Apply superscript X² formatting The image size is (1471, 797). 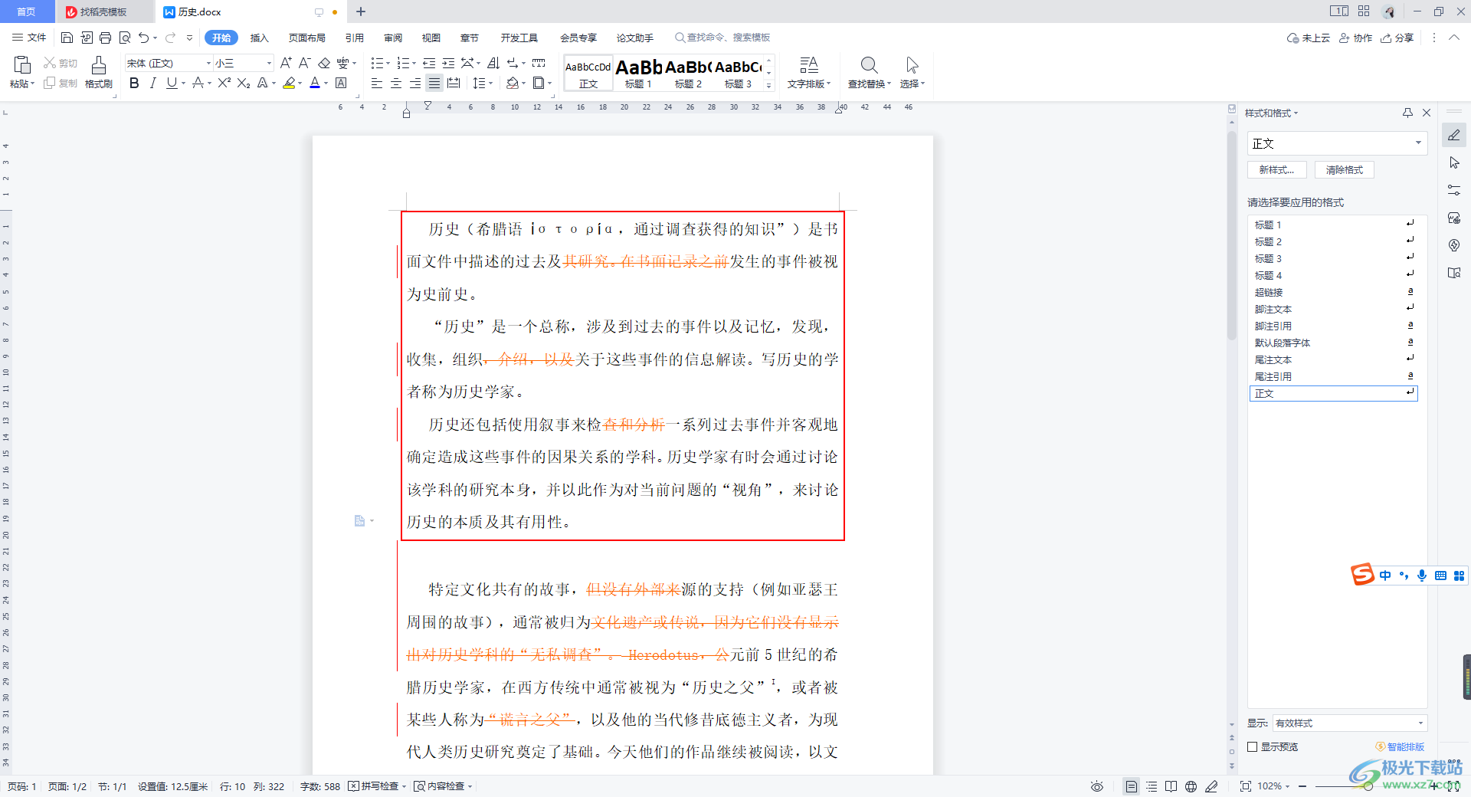(224, 83)
